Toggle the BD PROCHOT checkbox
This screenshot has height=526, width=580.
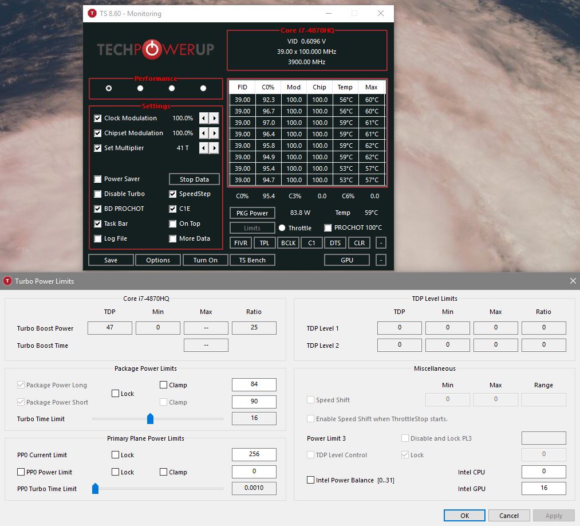[x=98, y=209]
